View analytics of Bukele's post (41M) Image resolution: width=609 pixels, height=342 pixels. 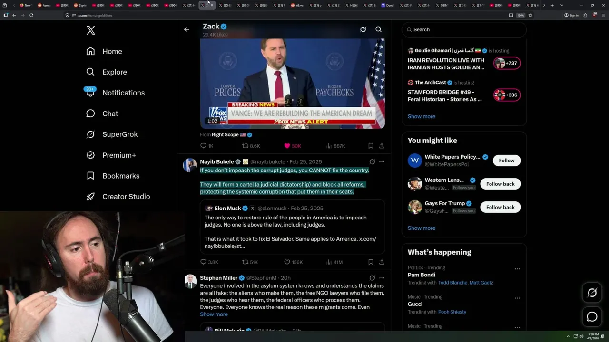tap(334, 262)
